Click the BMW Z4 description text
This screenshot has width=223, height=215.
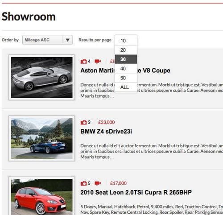pos(152,151)
